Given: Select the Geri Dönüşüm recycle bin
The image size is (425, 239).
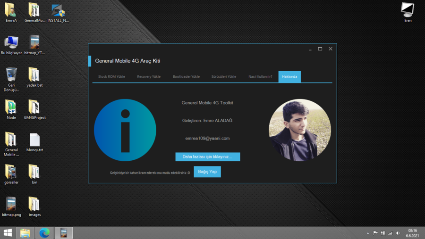Looking at the screenshot, I should 11,80.
